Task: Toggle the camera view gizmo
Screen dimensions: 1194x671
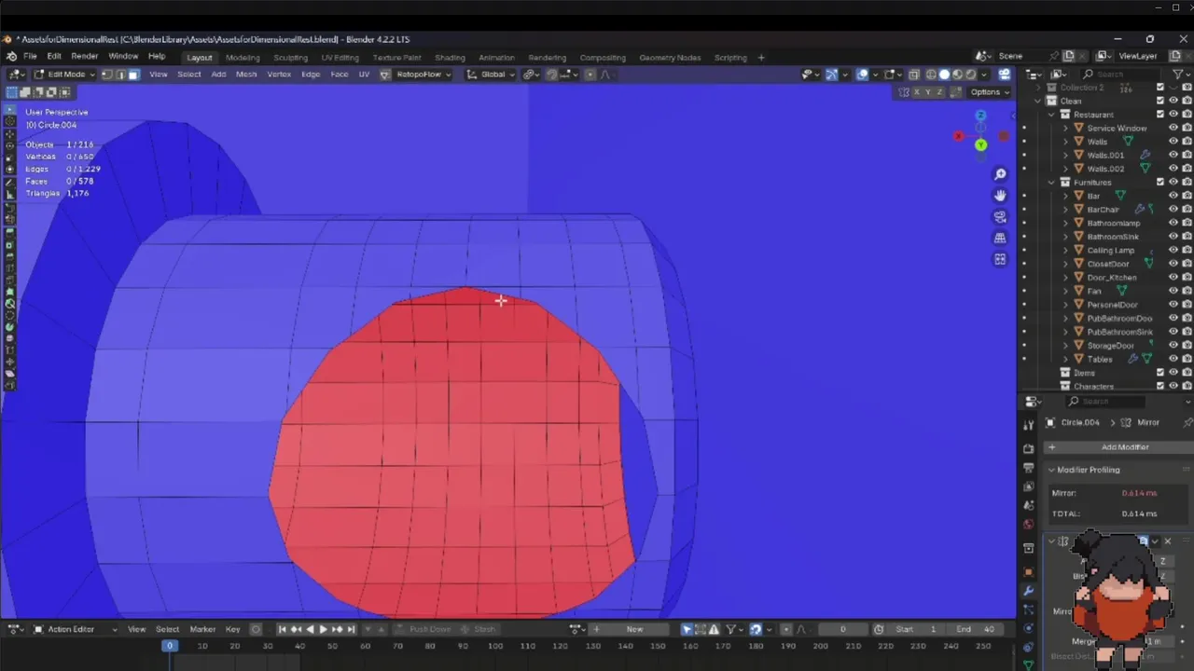Action: click(1000, 217)
